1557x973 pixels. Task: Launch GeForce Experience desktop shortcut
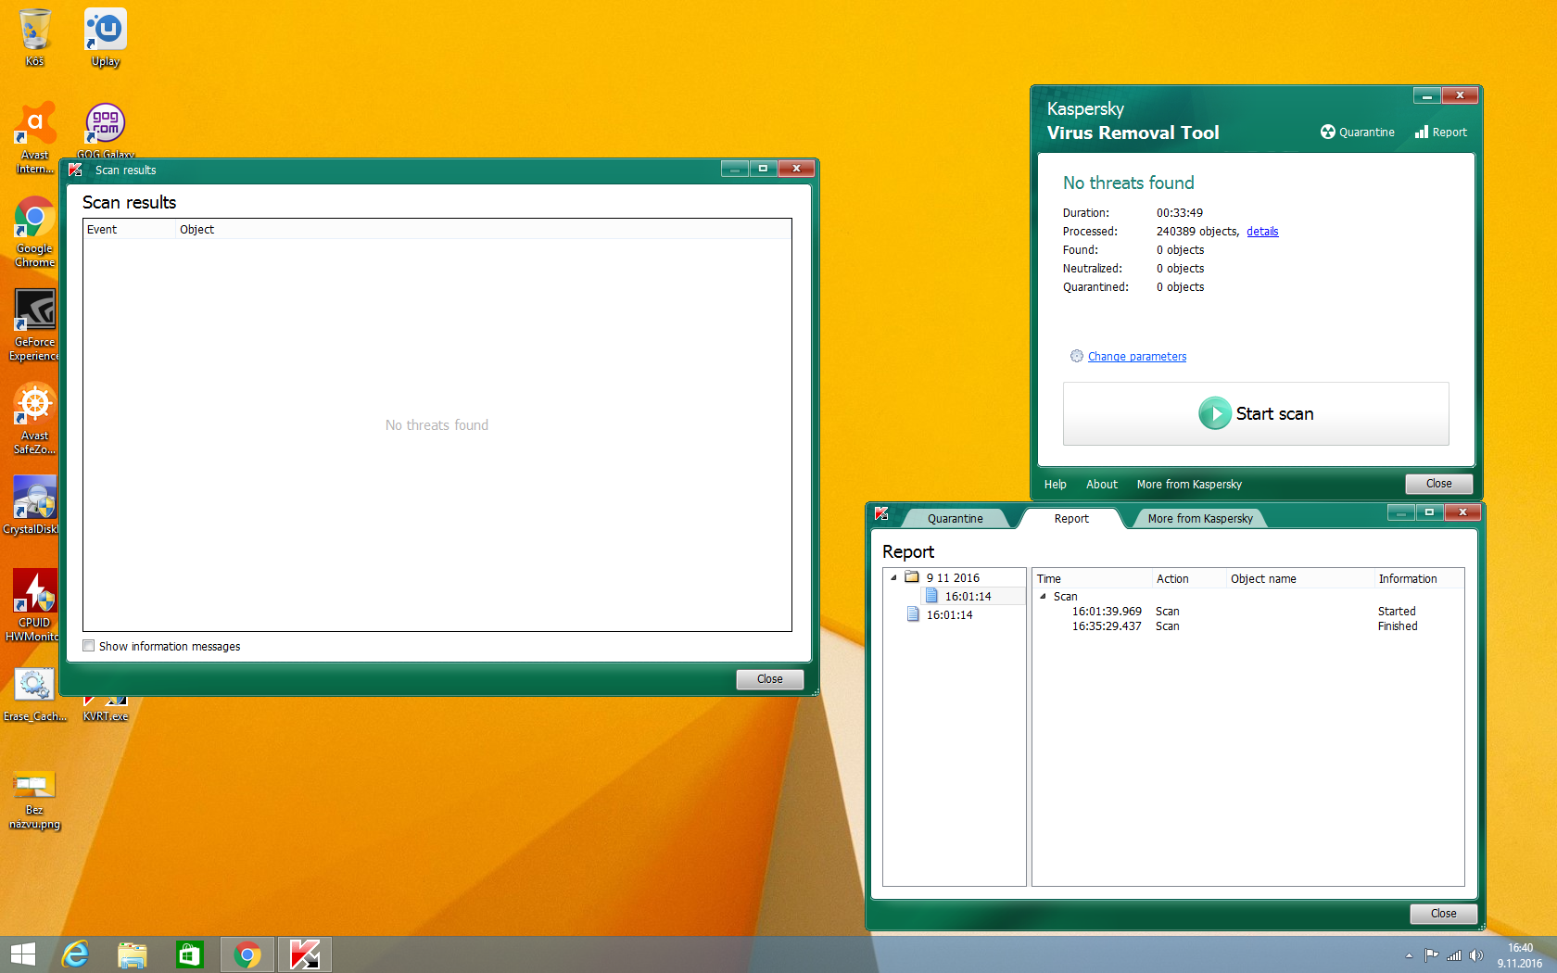[x=34, y=324]
